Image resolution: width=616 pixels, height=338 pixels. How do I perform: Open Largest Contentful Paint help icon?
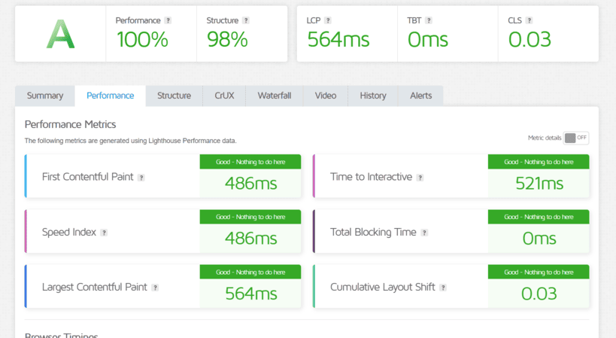tap(155, 288)
